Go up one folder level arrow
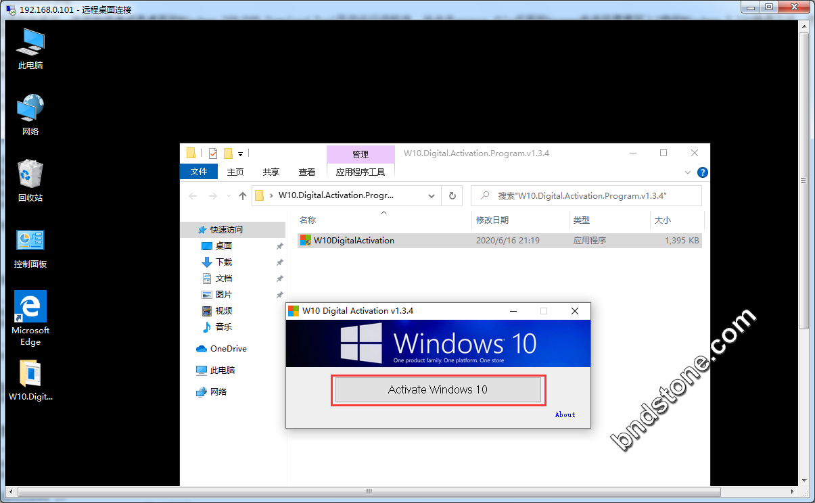The width and height of the screenshot is (815, 503). tap(243, 196)
